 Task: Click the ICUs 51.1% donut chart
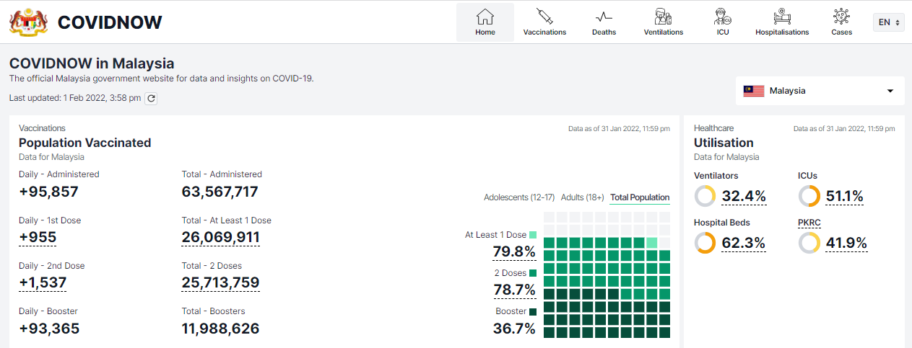click(809, 196)
